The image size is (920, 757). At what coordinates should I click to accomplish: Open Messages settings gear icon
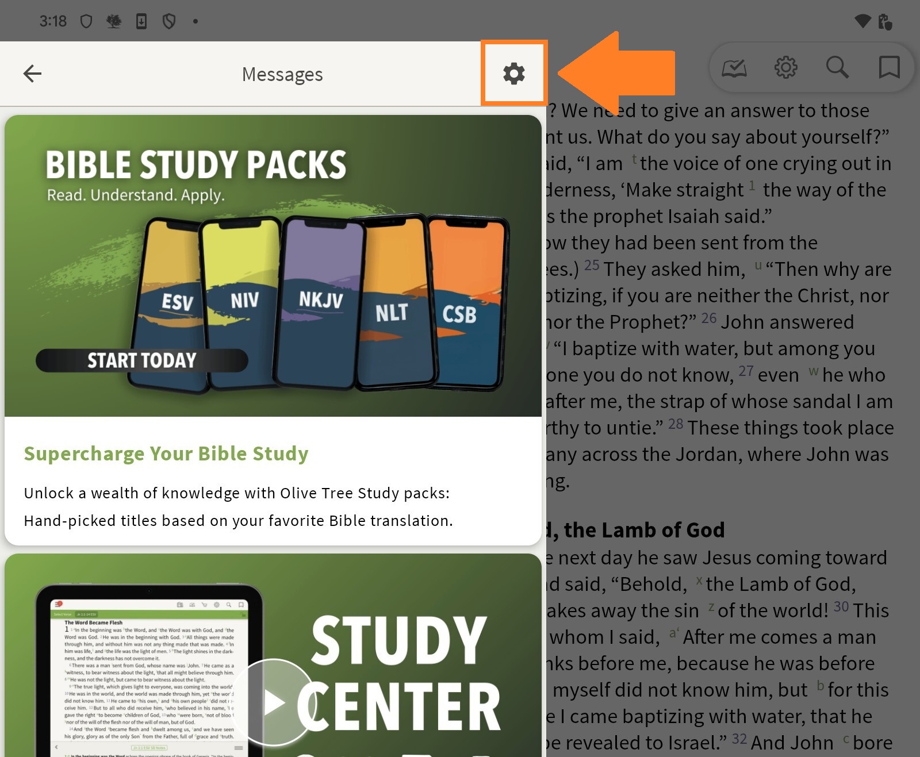tap(514, 74)
